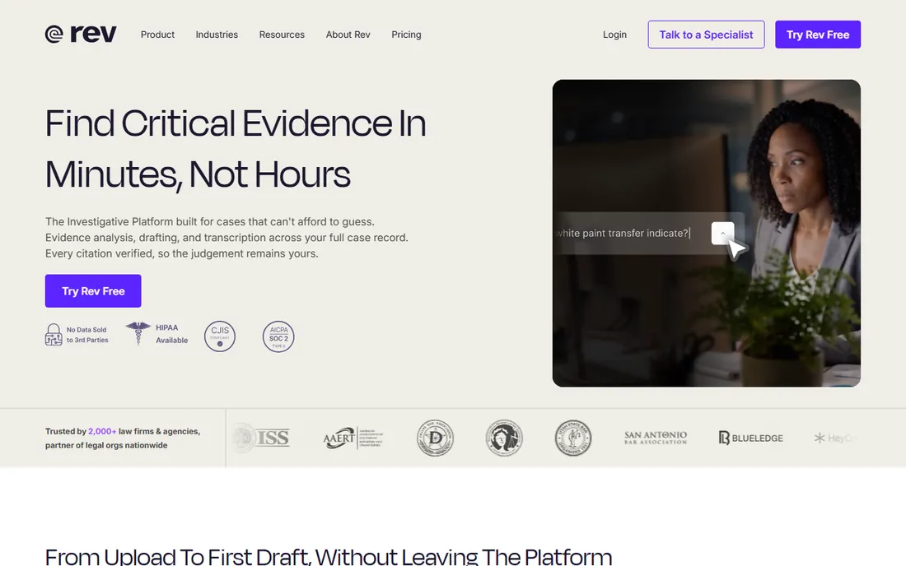This screenshot has width=906, height=566.
Task: Click Try Rev Free in the header
Action: tap(818, 35)
